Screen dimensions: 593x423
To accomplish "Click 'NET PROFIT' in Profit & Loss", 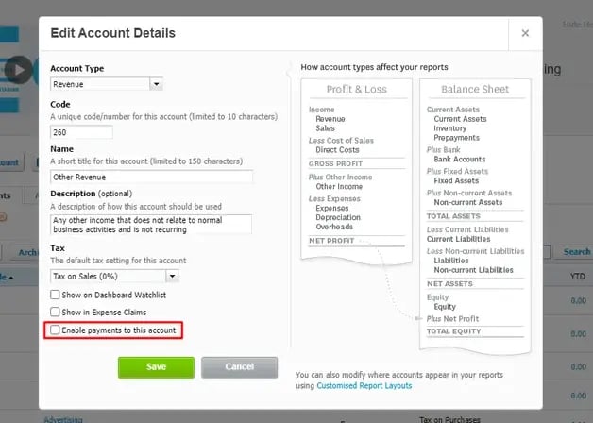I will click(331, 241).
